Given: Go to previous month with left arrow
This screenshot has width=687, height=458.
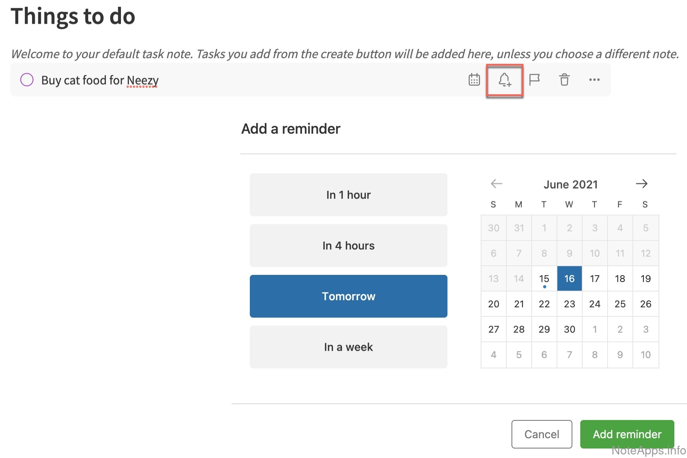Looking at the screenshot, I should click(496, 184).
